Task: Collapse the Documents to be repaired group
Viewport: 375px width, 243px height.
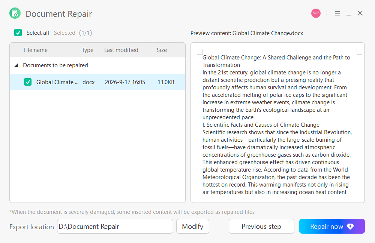Action: pyautogui.click(x=16, y=65)
